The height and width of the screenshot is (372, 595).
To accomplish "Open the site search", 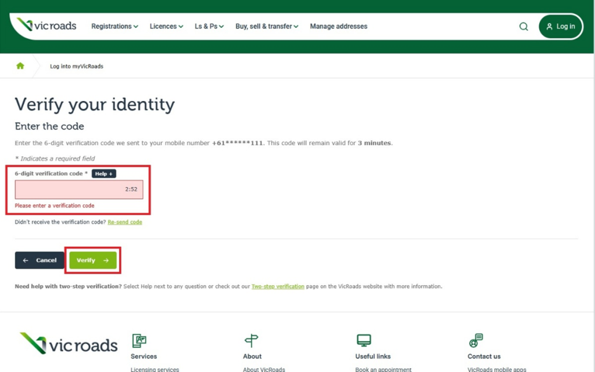I will coord(523,26).
